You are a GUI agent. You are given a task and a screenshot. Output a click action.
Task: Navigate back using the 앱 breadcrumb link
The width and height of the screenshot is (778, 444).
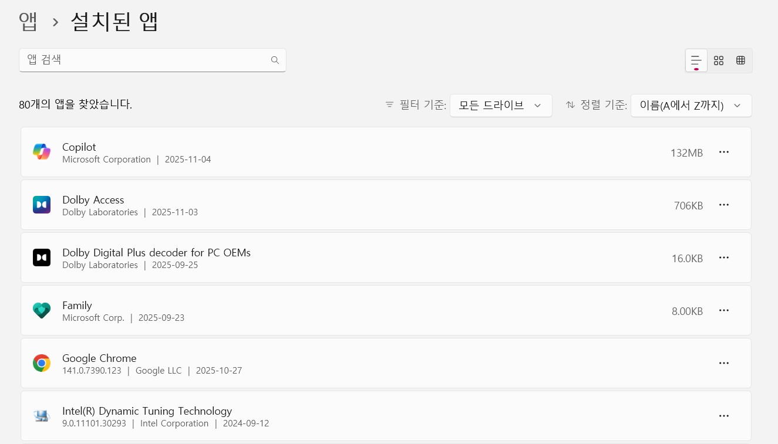tap(28, 21)
